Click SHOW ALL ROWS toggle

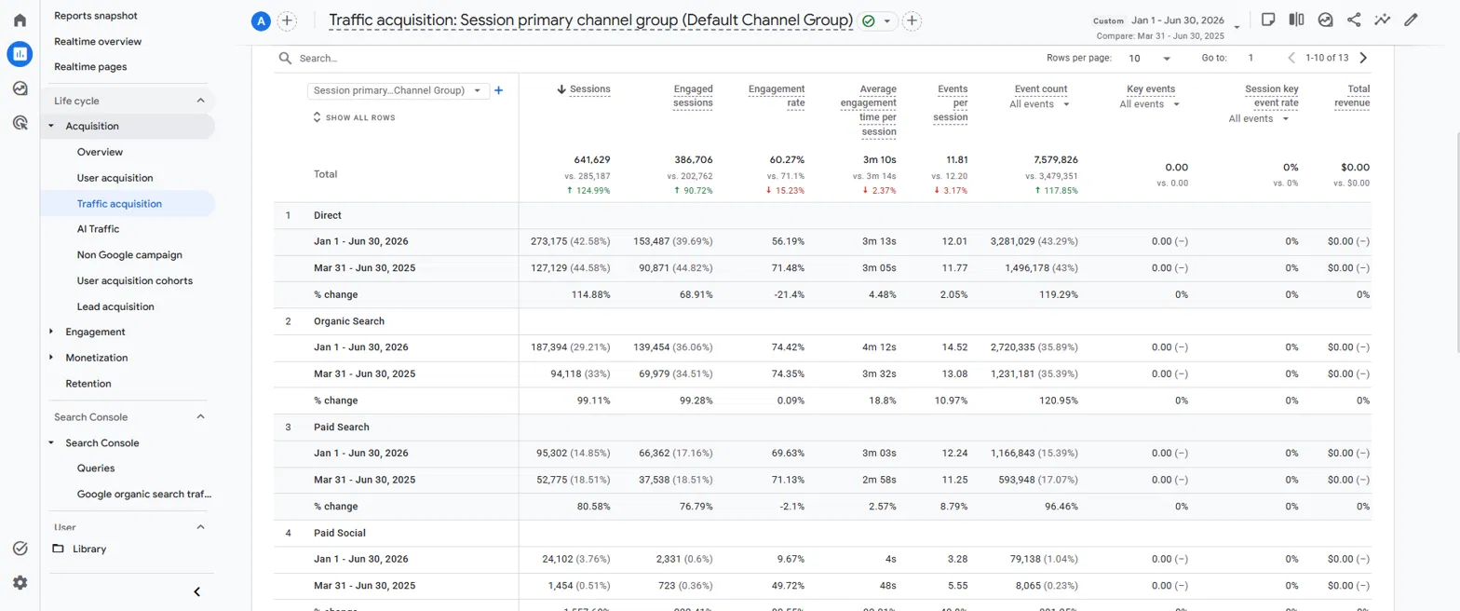354,117
